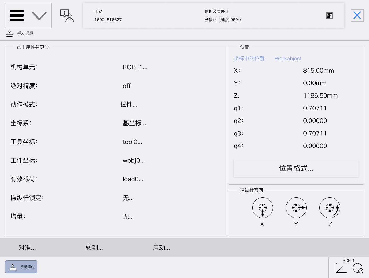Select the tool0... tool coordinate property
This screenshot has height=278, width=369.
click(132, 142)
